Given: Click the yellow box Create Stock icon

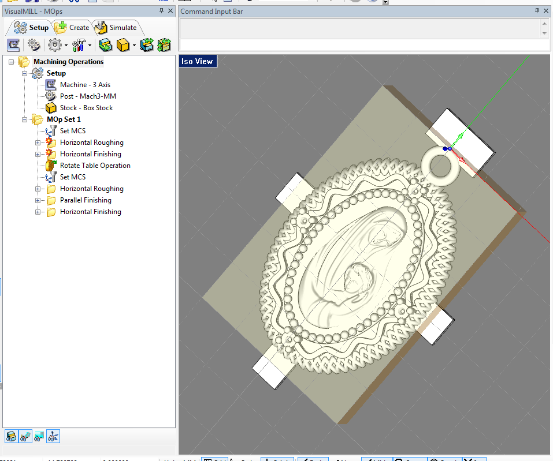Looking at the screenshot, I should tap(123, 45).
